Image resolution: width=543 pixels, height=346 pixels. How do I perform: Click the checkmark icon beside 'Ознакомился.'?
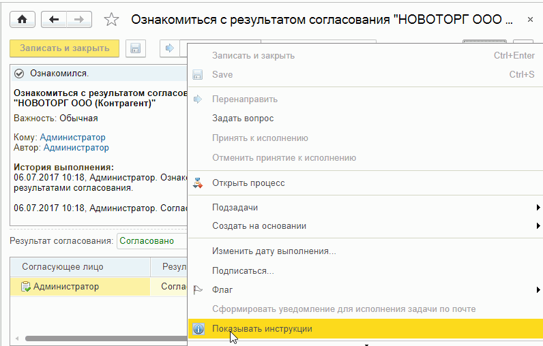pos(19,74)
